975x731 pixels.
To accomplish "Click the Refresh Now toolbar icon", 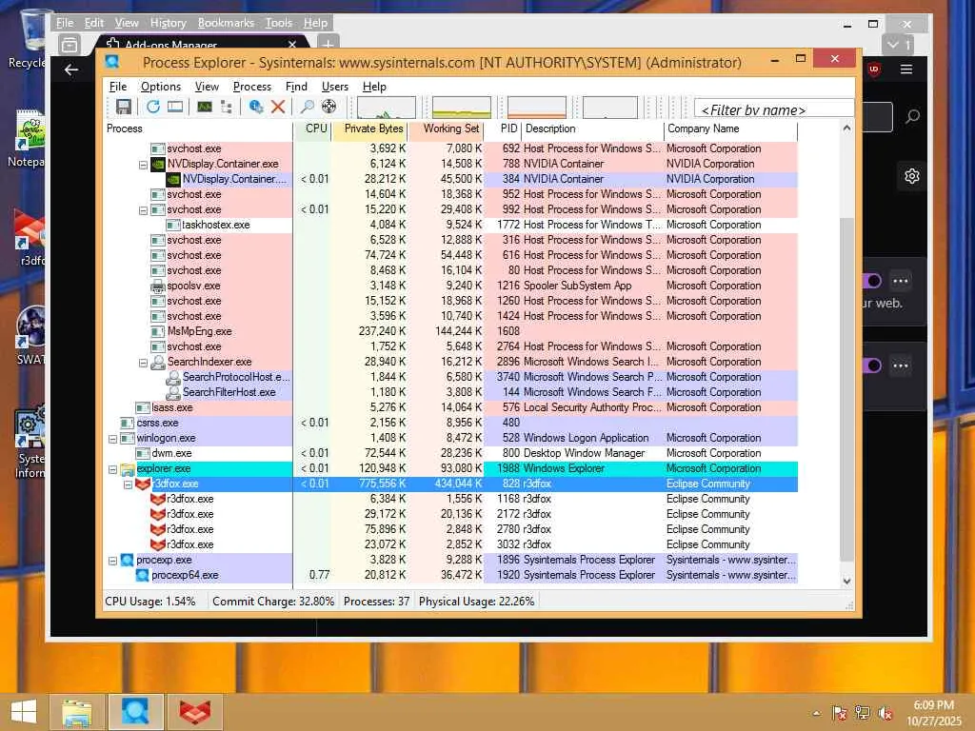I will coord(153,107).
